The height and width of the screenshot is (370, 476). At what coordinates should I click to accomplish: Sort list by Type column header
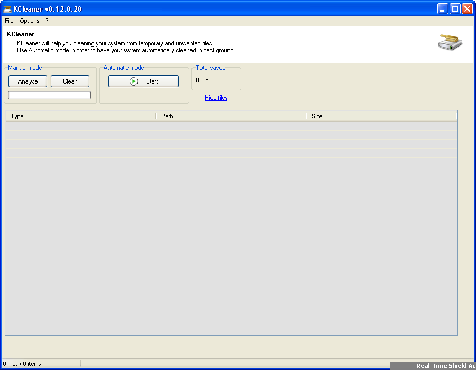pos(81,116)
